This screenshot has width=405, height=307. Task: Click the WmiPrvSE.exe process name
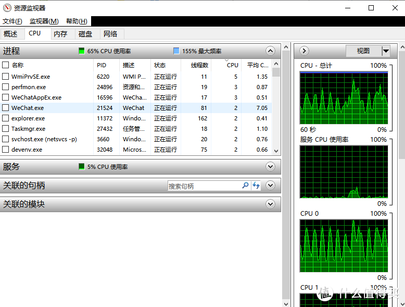tap(31, 77)
